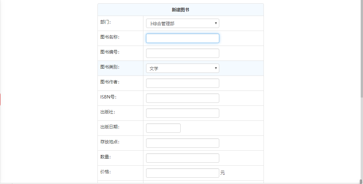The width and height of the screenshot is (363, 184).
Task: Click the 价格 price input box
Action: pos(182,173)
